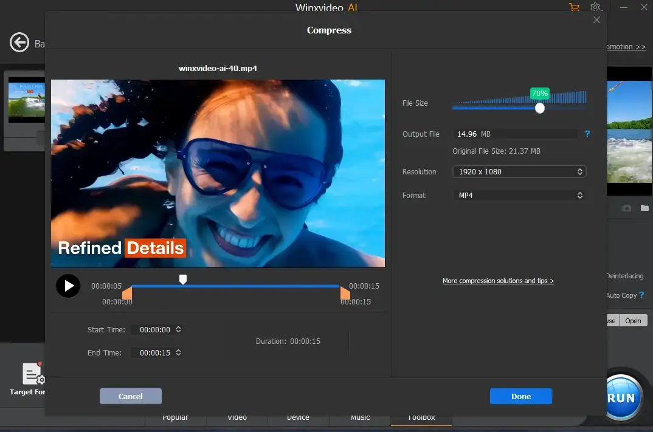
Task: Click Original File Size: 21.37 MB text
Action: [x=496, y=151]
